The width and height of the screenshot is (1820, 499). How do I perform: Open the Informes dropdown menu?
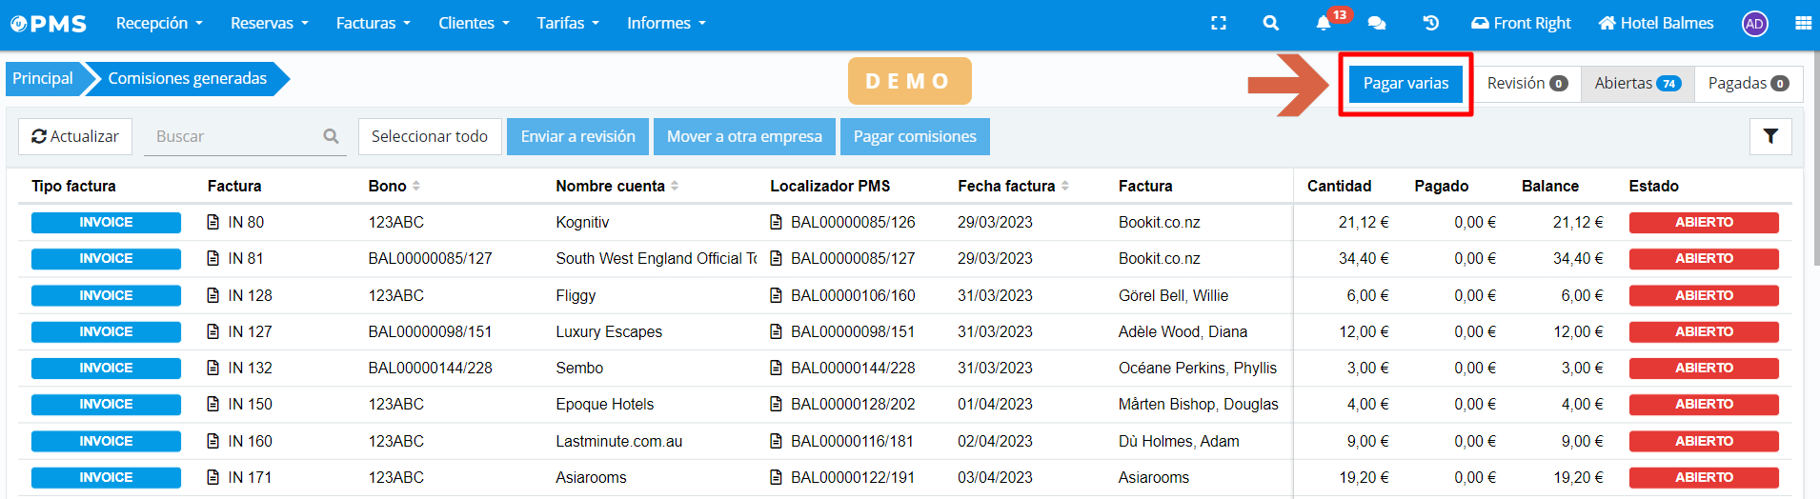point(666,23)
